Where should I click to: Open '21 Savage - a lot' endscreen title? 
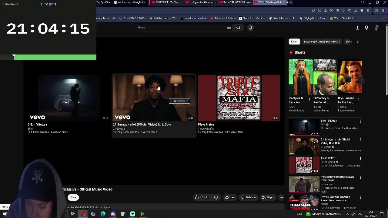click(x=142, y=124)
